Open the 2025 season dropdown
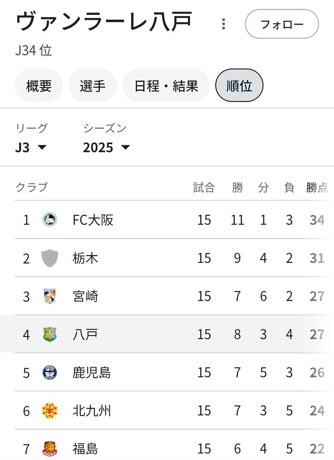This screenshot has width=334, height=460. 106,147
